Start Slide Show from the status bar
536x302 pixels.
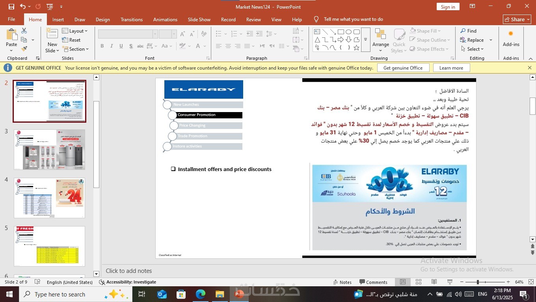[450, 282]
